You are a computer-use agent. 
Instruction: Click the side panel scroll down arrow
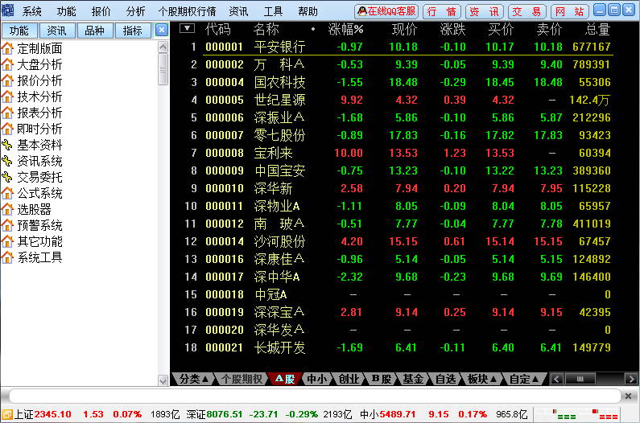pos(163,380)
